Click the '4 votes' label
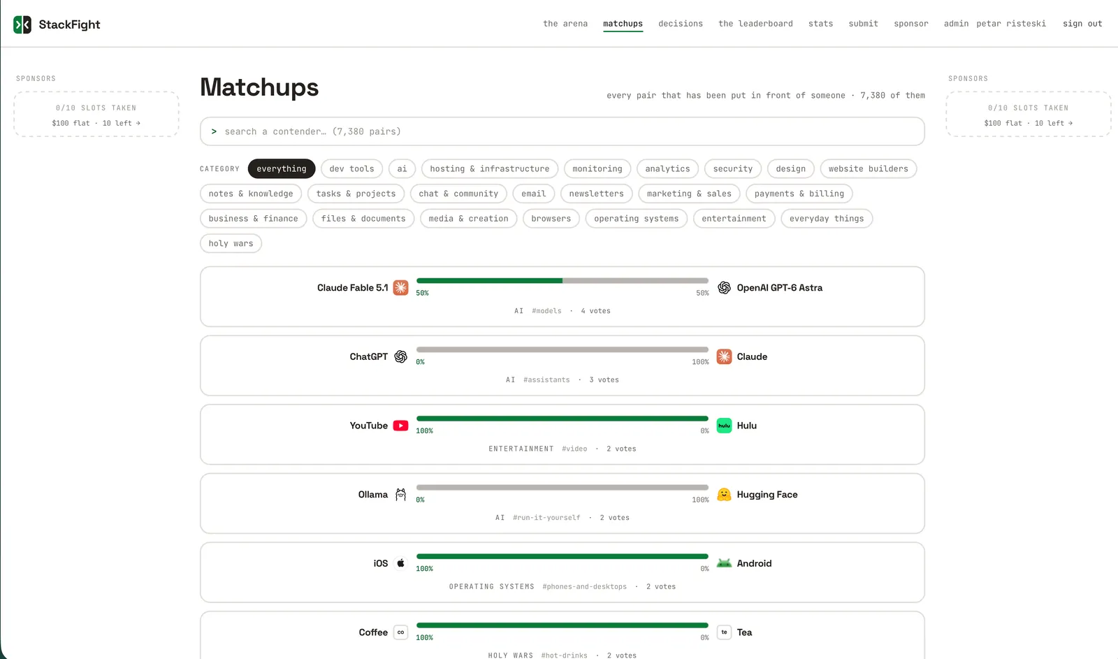 tap(595, 311)
